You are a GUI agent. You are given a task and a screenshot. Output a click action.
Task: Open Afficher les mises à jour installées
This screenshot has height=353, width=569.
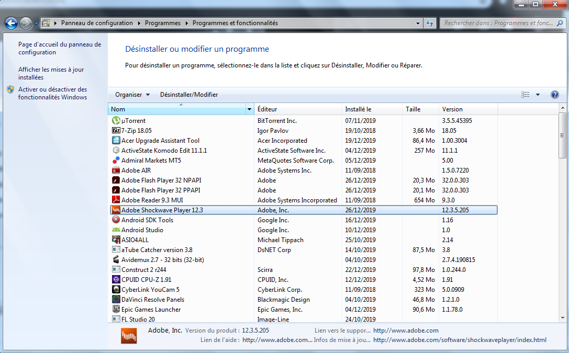click(x=51, y=73)
